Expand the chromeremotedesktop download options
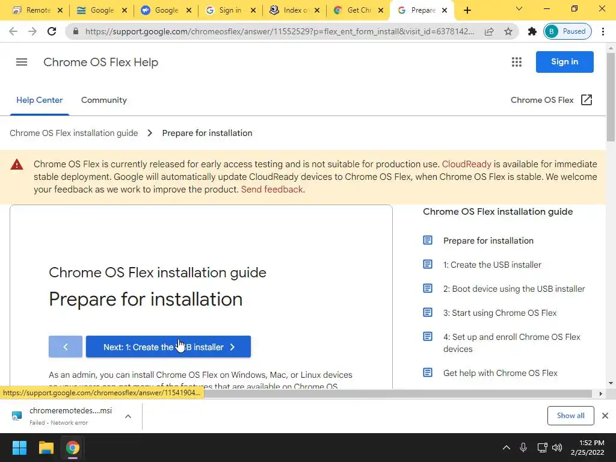 click(x=128, y=416)
